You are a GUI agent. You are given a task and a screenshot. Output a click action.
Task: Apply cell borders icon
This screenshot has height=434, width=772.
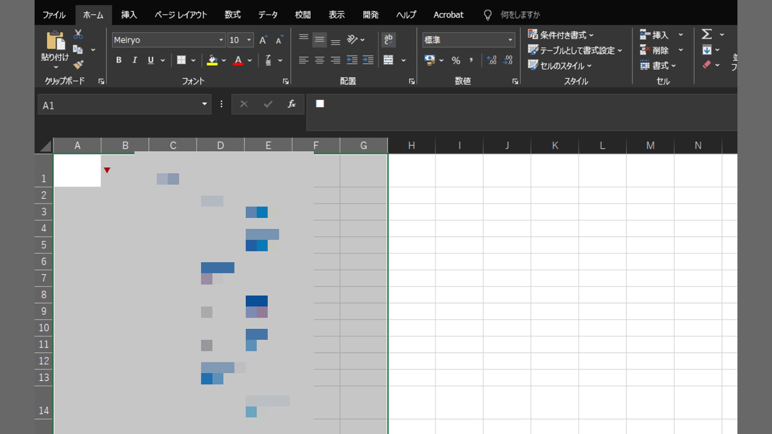(181, 60)
